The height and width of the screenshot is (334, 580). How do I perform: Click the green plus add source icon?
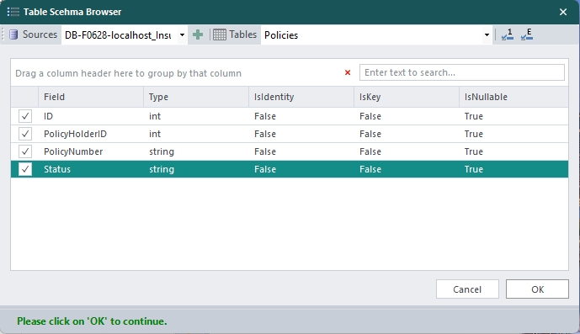coord(198,34)
